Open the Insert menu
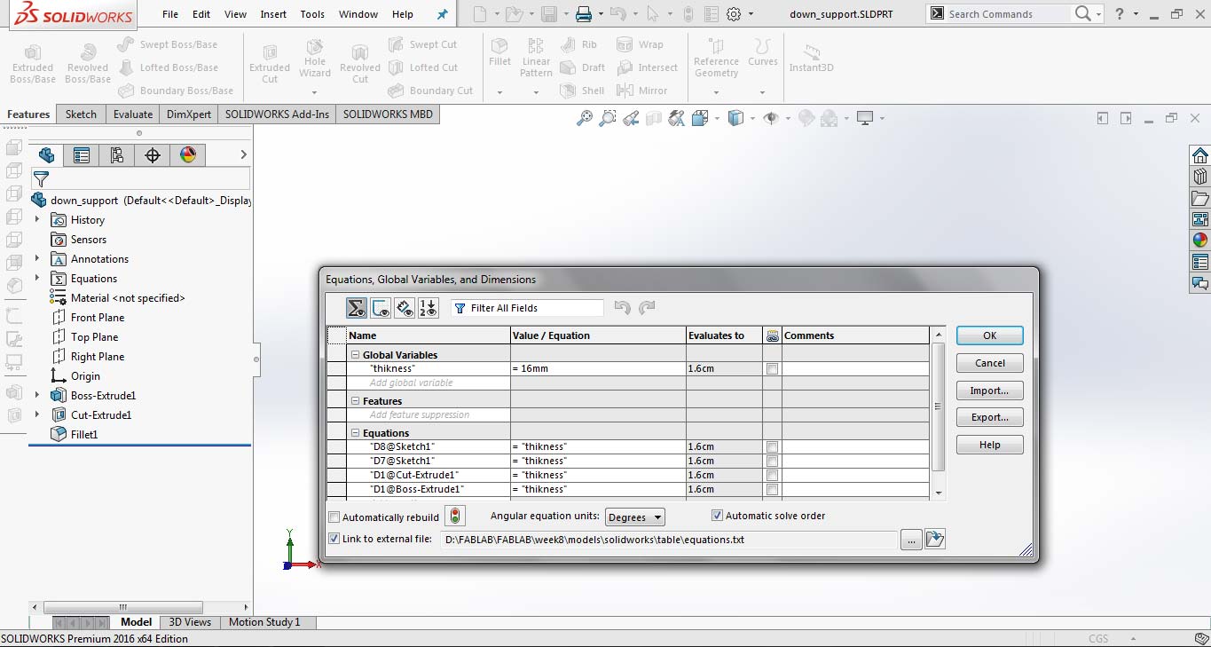 pos(273,14)
